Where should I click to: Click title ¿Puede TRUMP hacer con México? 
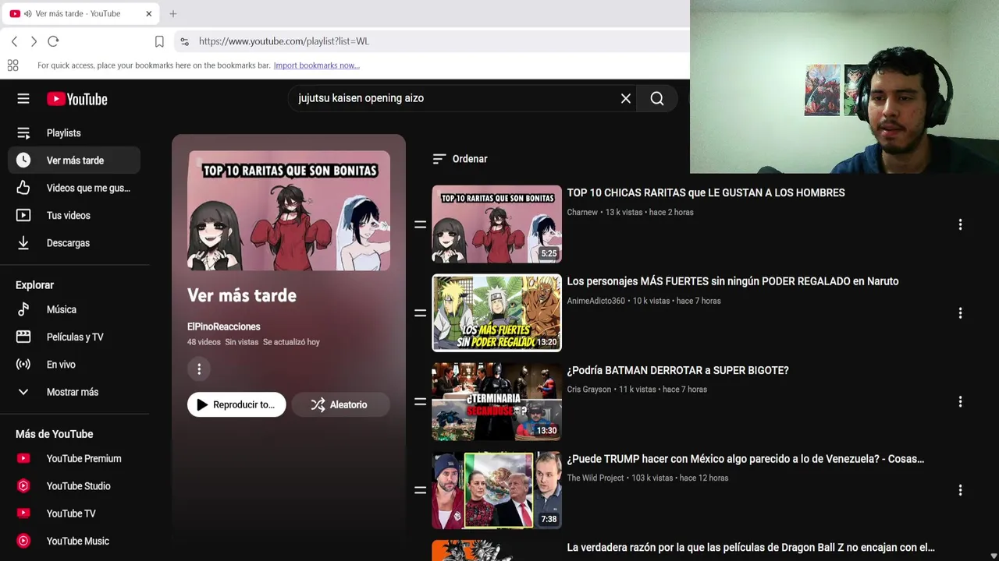click(745, 459)
